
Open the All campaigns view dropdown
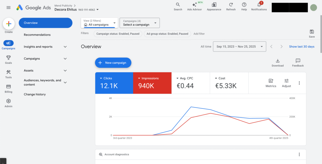point(99,23)
